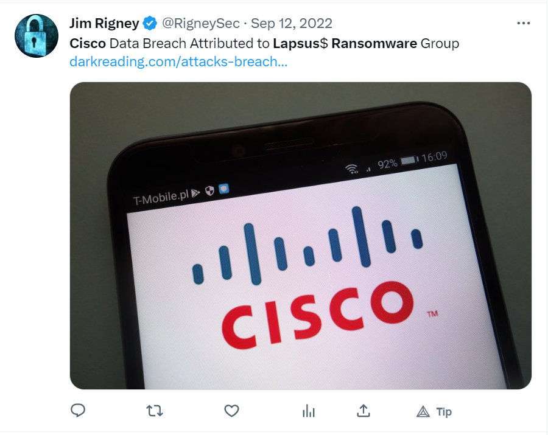This screenshot has height=435, width=548.
Task: Click the red CISCO wordmark in image
Action: pyautogui.click(x=318, y=314)
